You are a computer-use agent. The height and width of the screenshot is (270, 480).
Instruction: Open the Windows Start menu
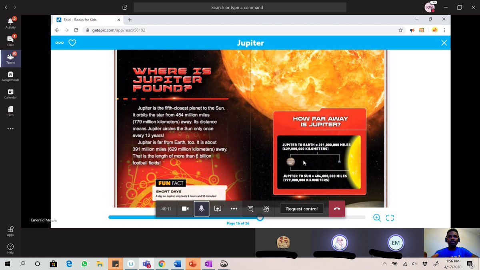point(7,264)
